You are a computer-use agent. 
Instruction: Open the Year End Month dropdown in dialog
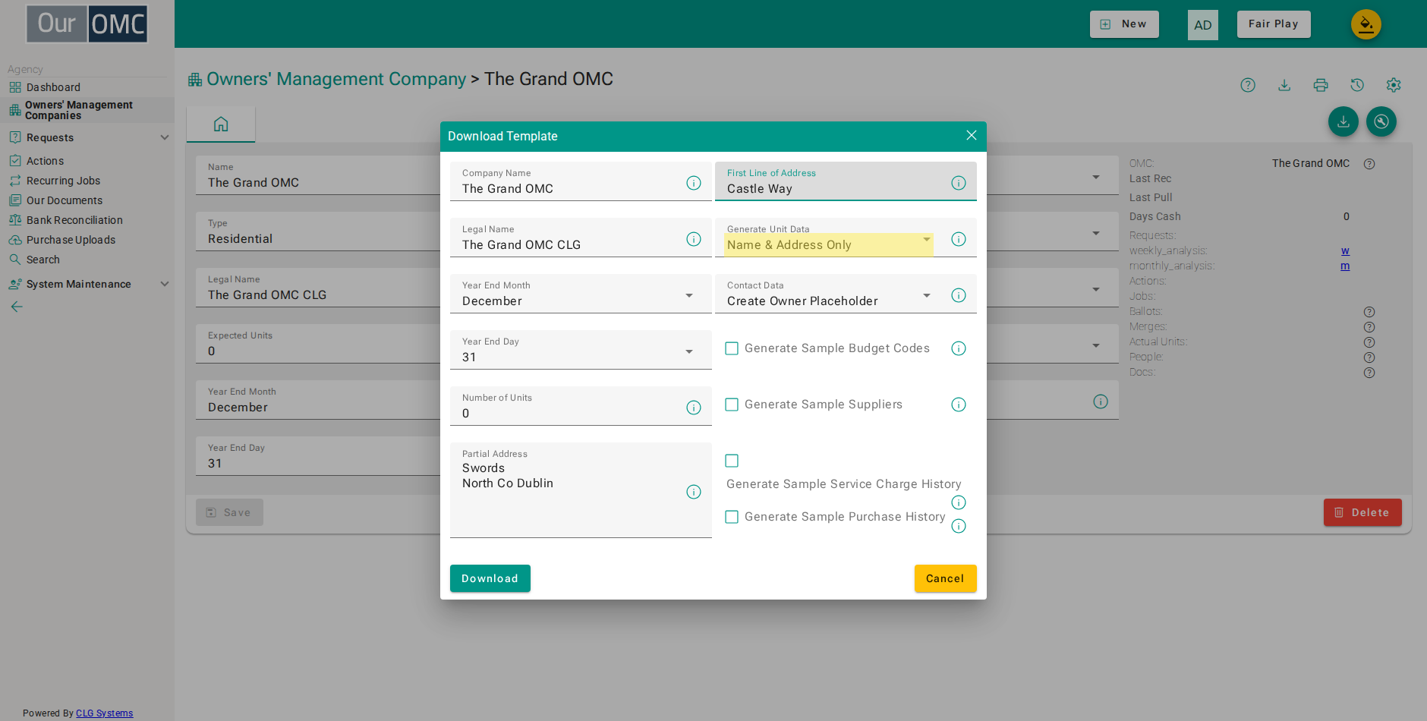pos(581,294)
